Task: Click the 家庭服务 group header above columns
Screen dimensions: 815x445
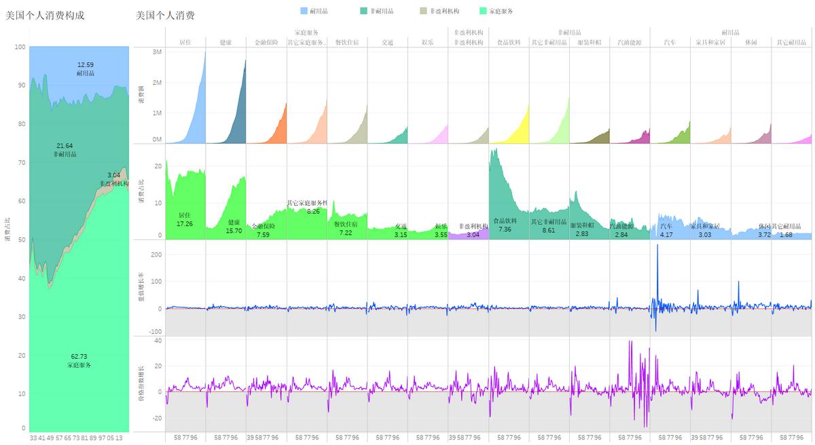Action: (306, 32)
